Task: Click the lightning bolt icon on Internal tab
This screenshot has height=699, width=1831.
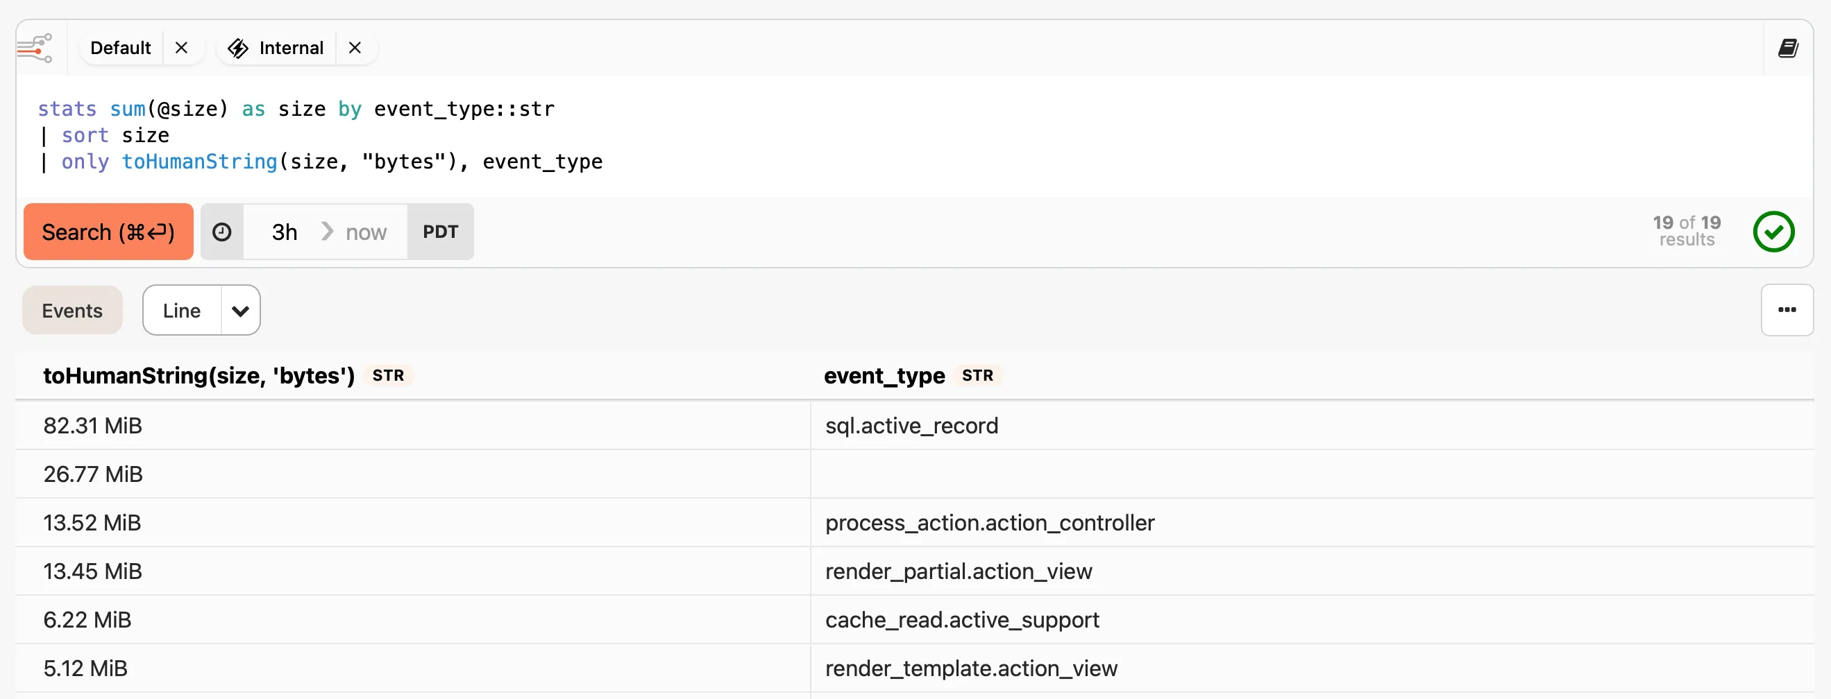Action: coord(237,48)
